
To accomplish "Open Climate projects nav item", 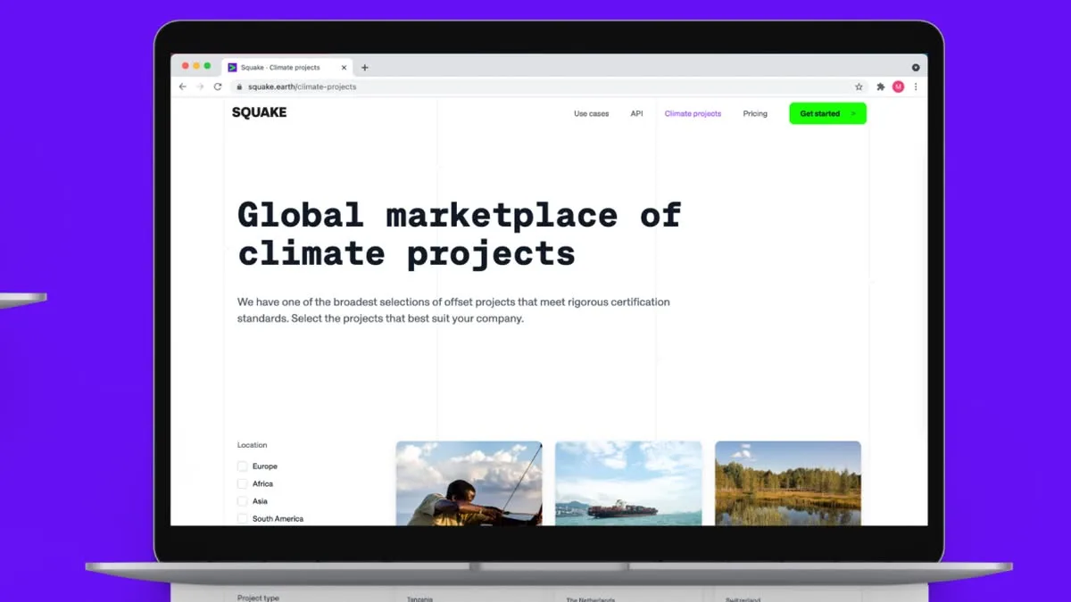I will click(693, 114).
